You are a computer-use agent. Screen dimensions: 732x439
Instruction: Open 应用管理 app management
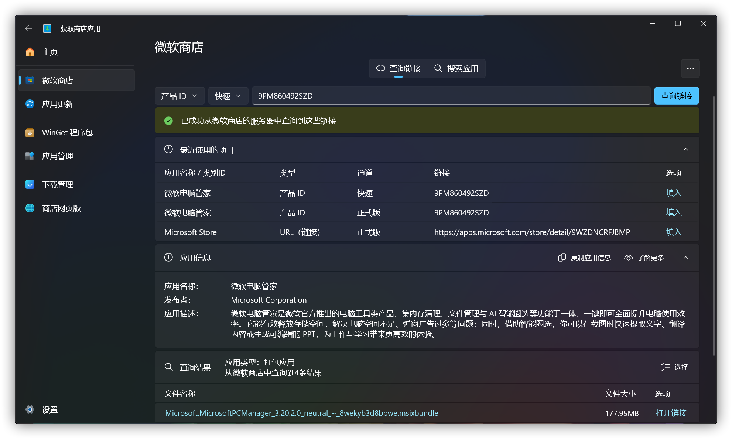(x=57, y=156)
